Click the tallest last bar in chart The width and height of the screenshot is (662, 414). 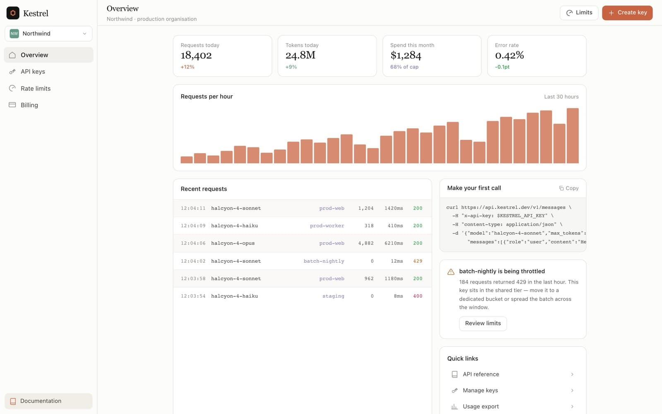pos(573,136)
